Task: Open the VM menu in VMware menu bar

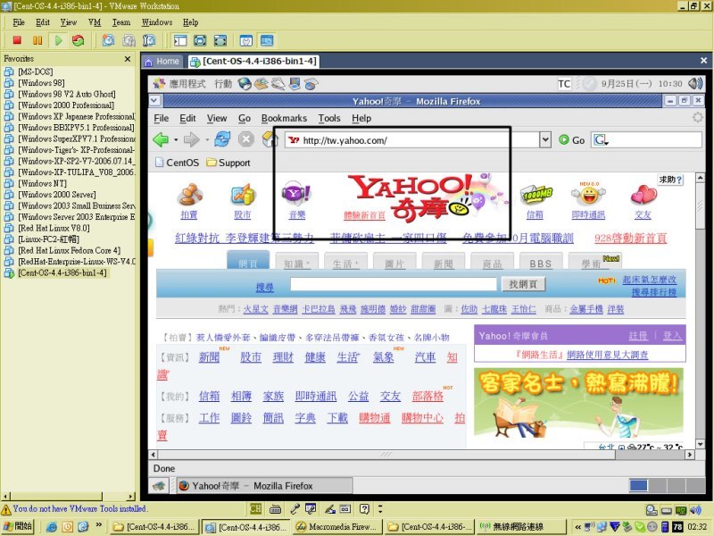Action: (95, 22)
